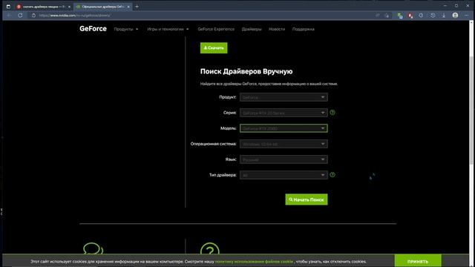Viewport: 475px width, 267px height.
Task: Reload the page with the refresh icon
Action: [20, 15]
